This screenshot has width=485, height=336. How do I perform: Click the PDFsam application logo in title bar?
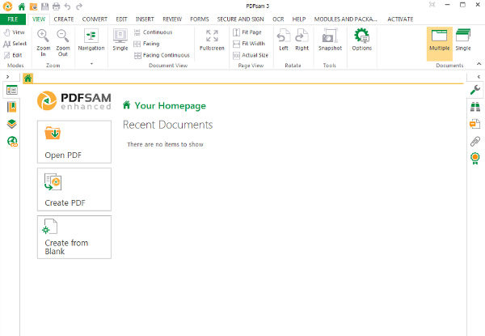pos(7,6)
